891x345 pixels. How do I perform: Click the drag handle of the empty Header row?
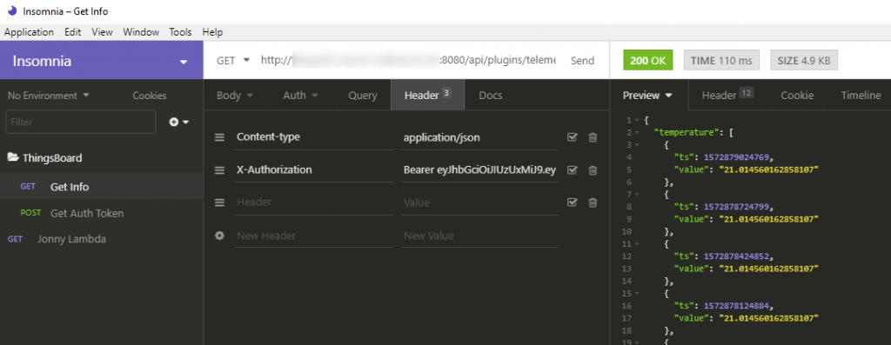coord(219,202)
